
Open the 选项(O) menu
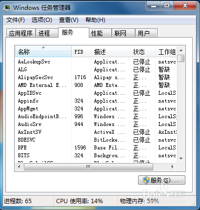point(42,20)
